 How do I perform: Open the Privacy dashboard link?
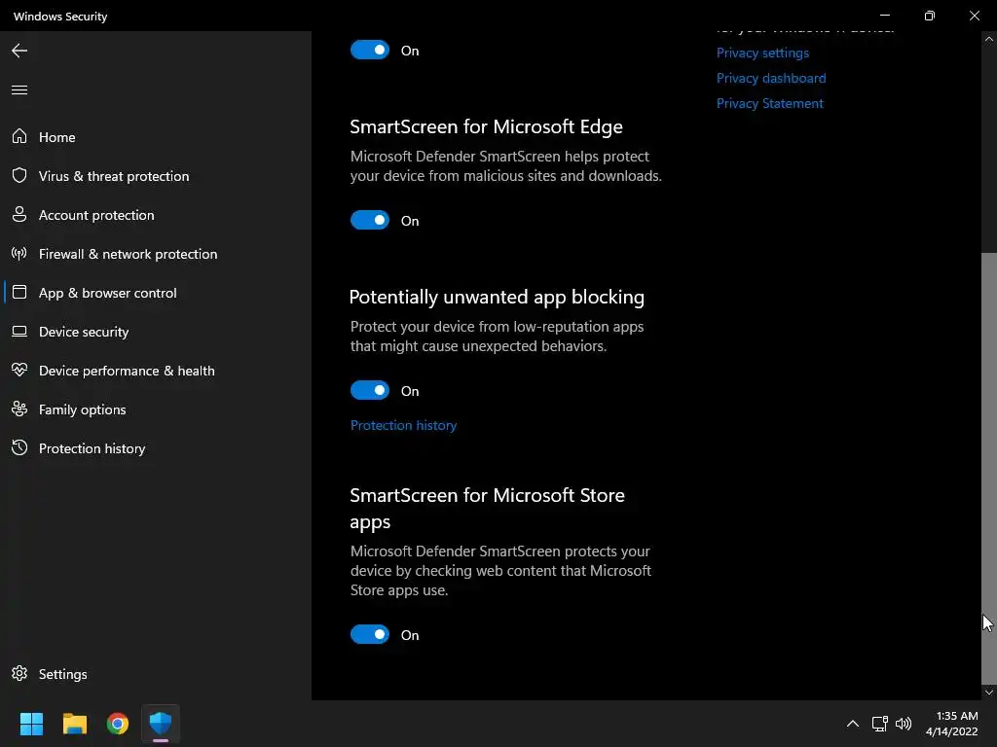[x=771, y=78]
